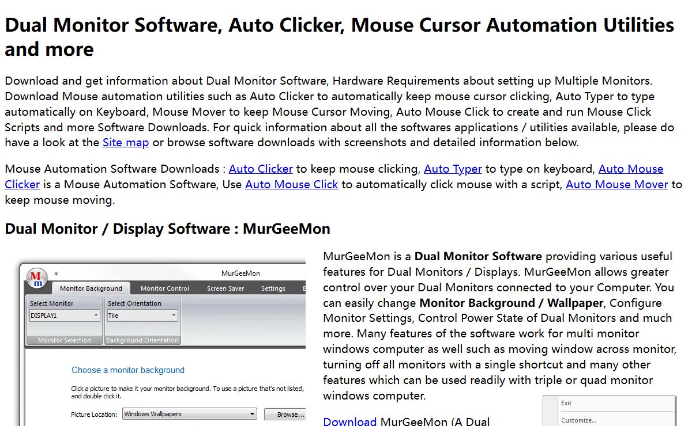This screenshot has height=426, width=692.
Task: Open the Site map link
Action: click(126, 142)
